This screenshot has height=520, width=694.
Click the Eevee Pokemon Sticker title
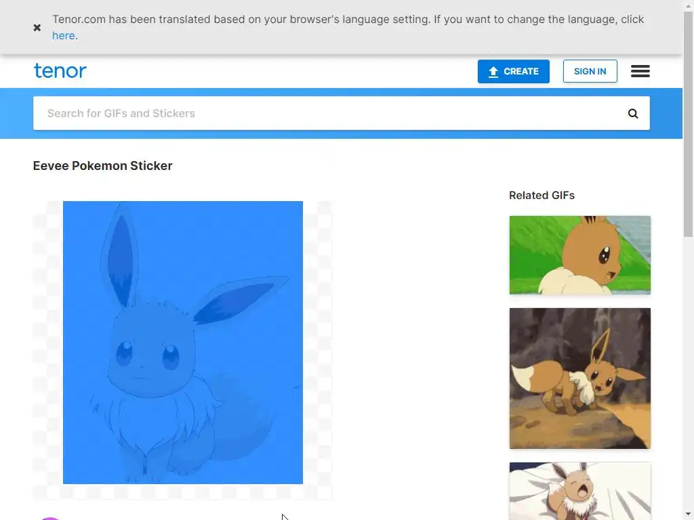pyautogui.click(x=103, y=166)
